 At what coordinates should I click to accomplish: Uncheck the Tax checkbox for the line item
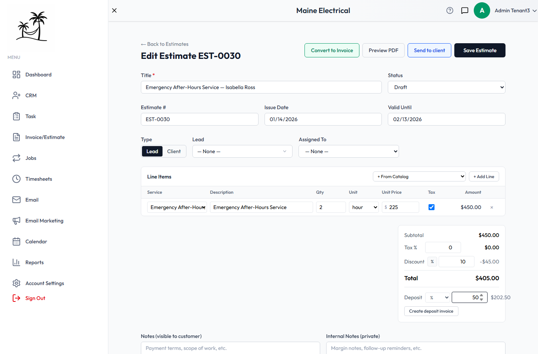pyautogui.click(x=432, y=207)
